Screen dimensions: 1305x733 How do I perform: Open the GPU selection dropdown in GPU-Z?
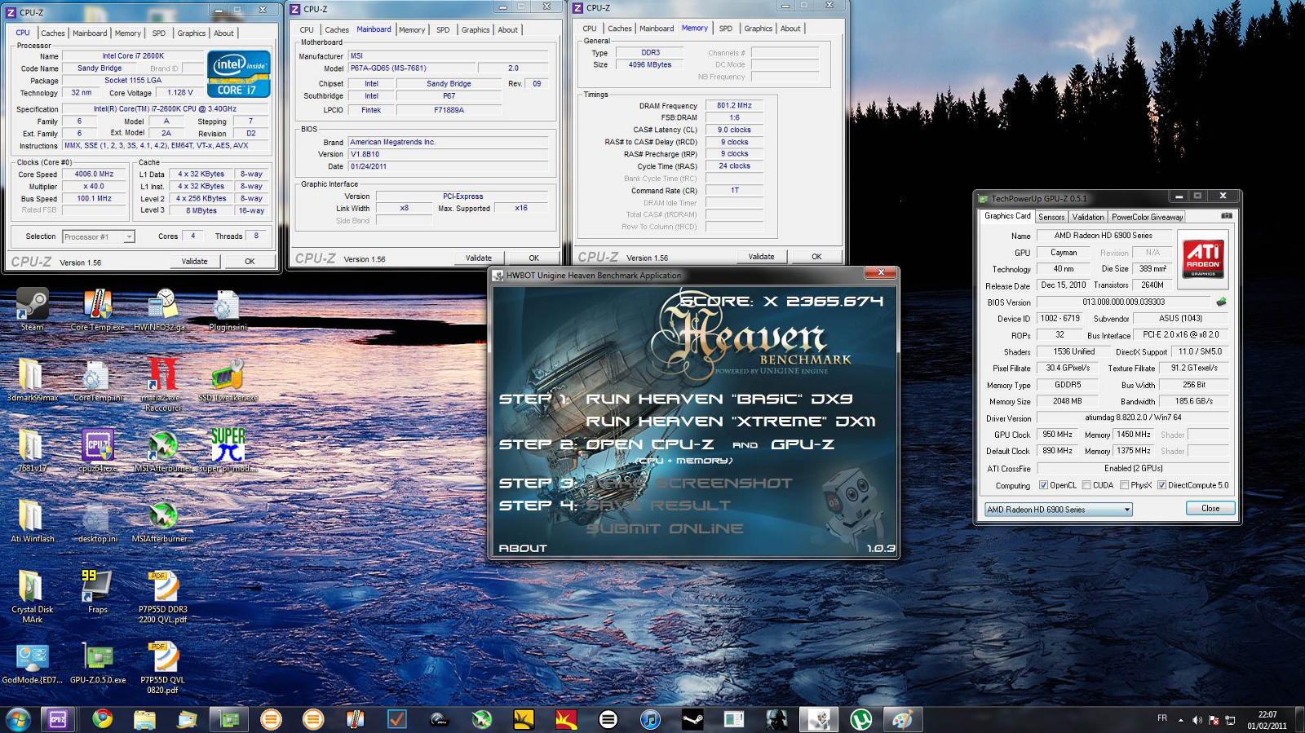click(1058, 510)
